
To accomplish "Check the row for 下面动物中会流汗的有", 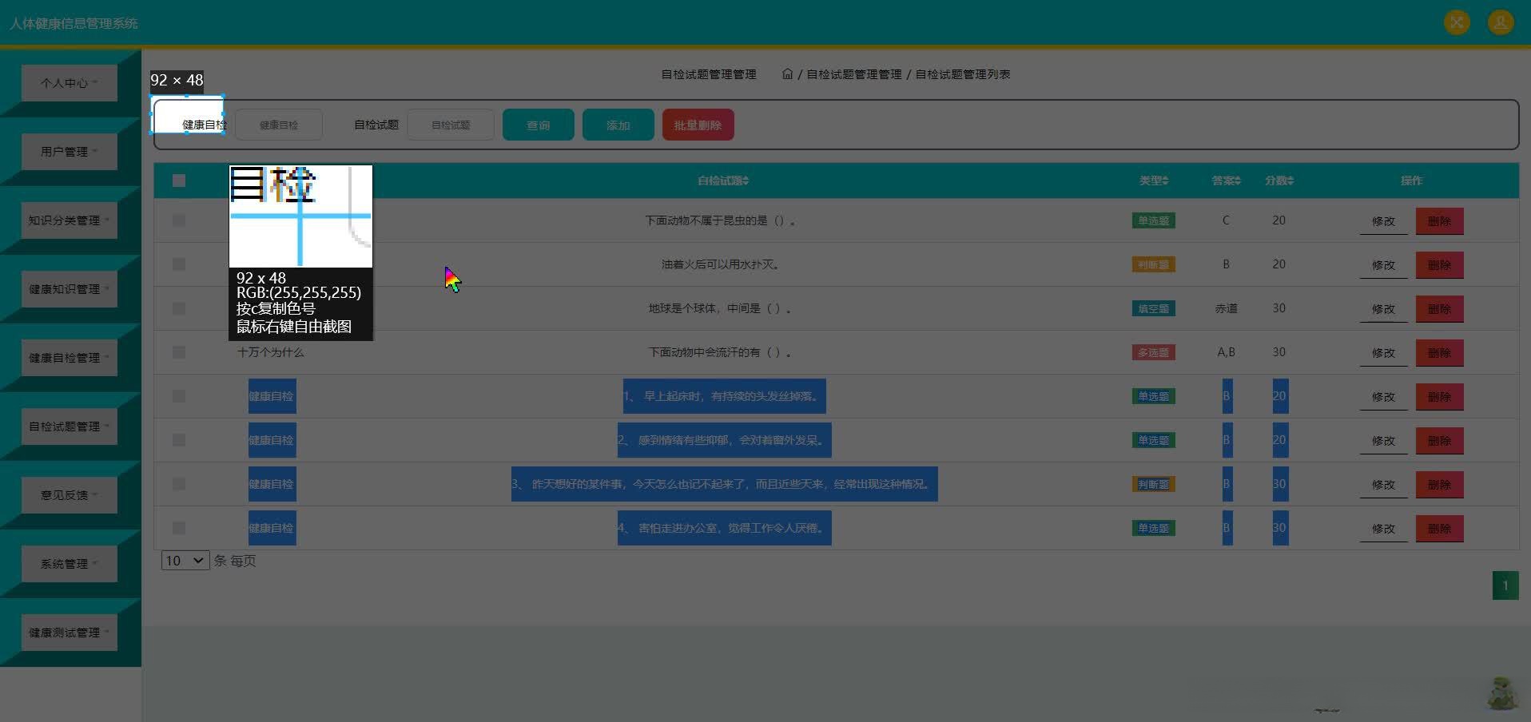I will click(x=179, y=352).
